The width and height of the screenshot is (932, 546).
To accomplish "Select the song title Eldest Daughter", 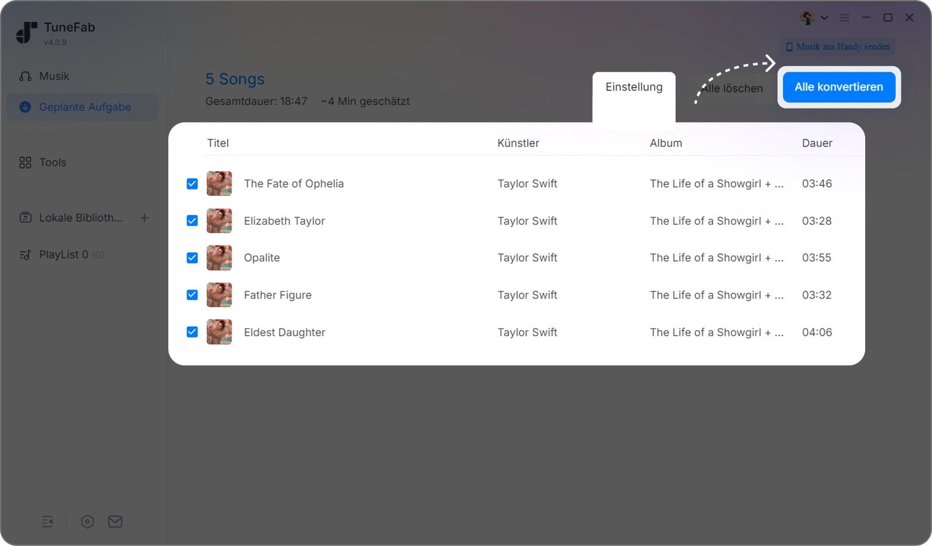I will (x=284, y=333).
